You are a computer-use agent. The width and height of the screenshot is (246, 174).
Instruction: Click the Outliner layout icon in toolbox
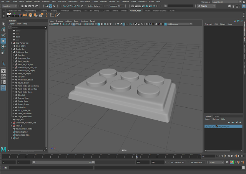(x=3, y=88)
